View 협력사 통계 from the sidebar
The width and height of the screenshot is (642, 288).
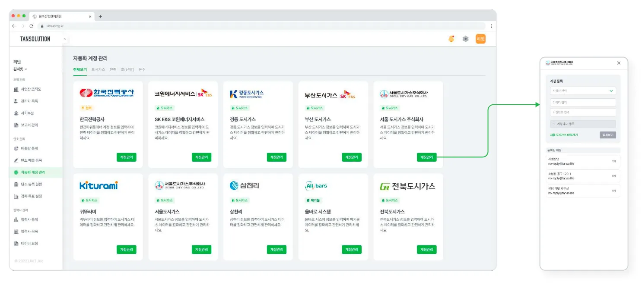(26, 219)
